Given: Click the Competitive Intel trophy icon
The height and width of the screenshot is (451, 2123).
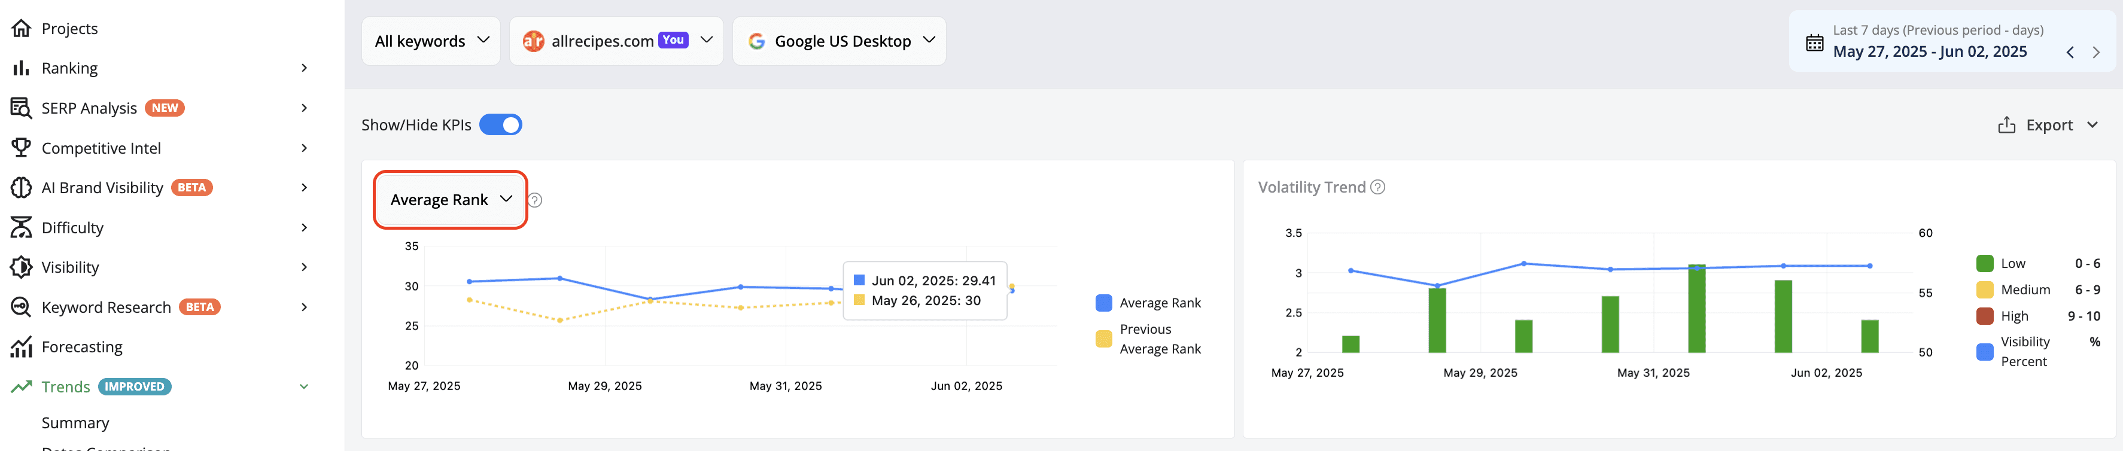Looking at the screenshot, I should point(20,148).
